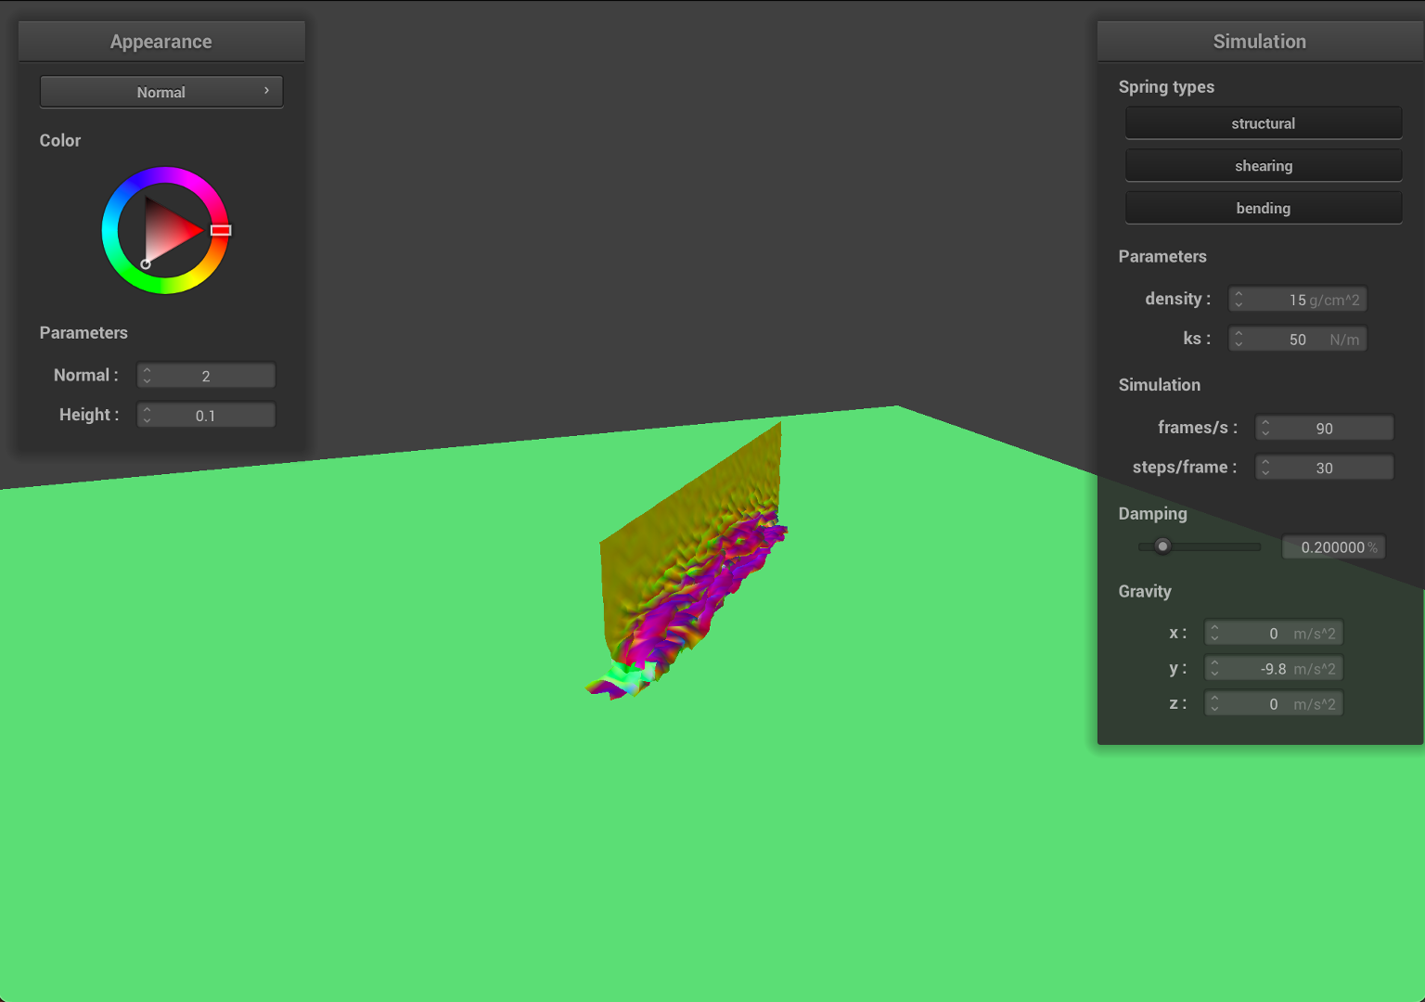Increase frames/s with the up arrow
1425x1002 pixels.
(1265, 424)
